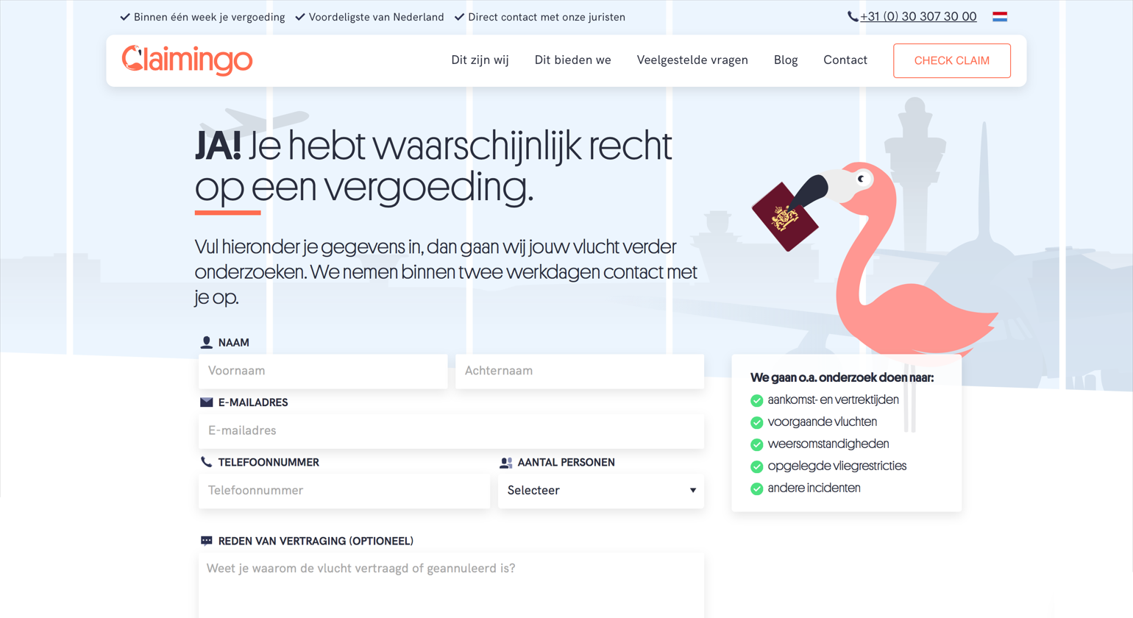This screenshot has height=618, width=1133.
Task: Click the checkmark before 'Direct contact met onze juristen'
Action: (x=459, y=17)
